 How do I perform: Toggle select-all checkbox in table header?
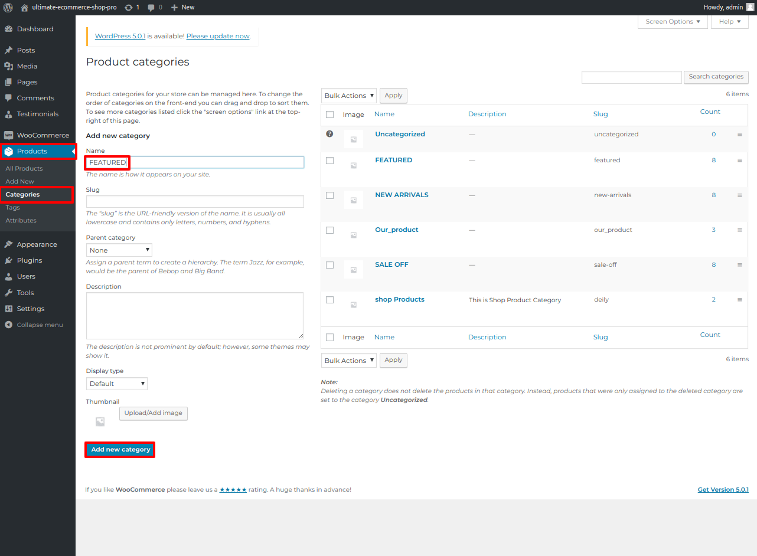click(329, 115)
